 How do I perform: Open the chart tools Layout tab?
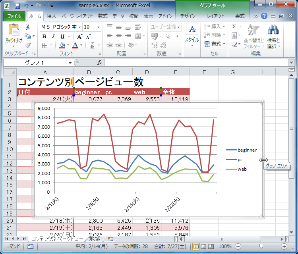point(215,16)
